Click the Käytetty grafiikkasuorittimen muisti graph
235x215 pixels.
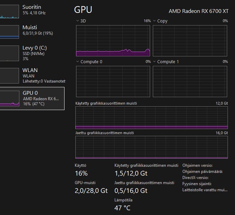[151, 118]
